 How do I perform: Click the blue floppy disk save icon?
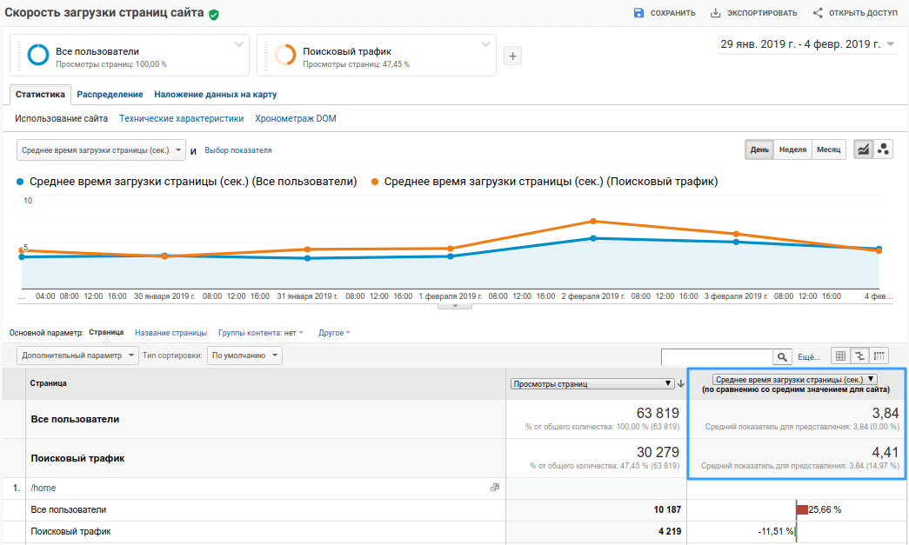(638, 13)
